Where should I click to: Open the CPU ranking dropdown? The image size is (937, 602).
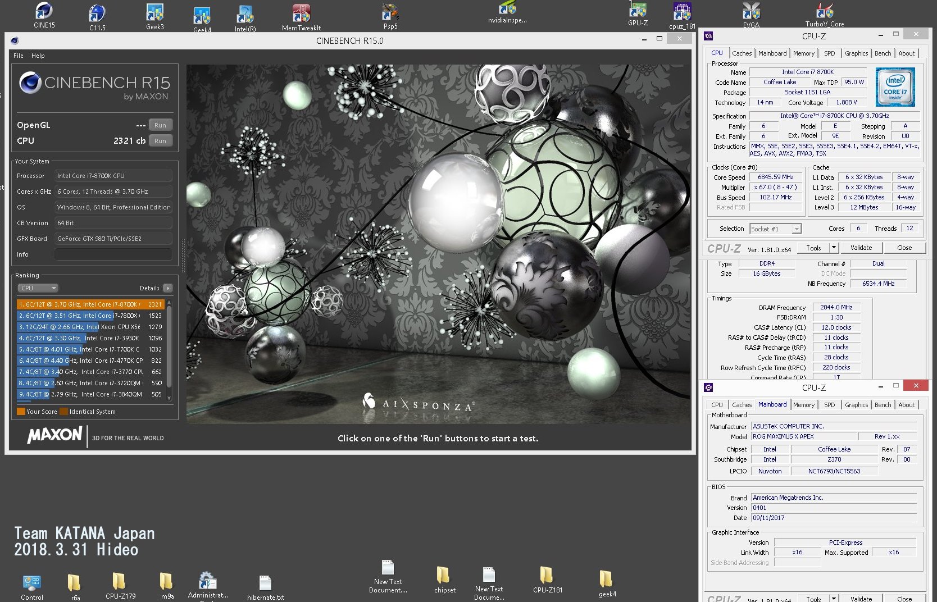coord(38,288)
